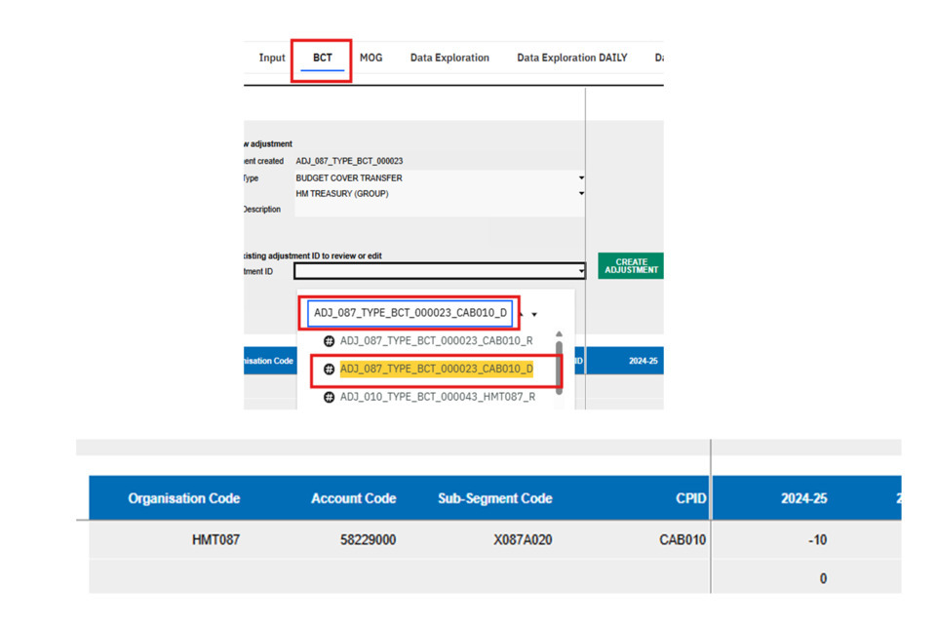
Task: Switch to the BCT tab
Action: (322, 58)
